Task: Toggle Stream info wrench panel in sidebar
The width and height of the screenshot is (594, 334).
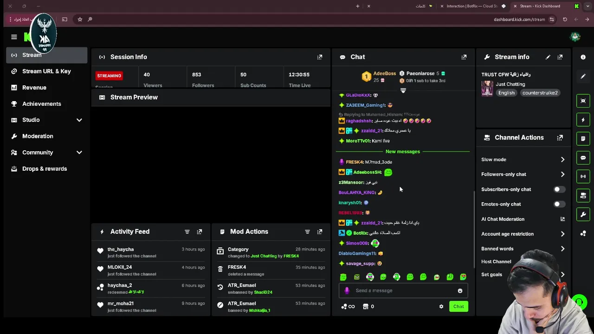Action: 583,214
